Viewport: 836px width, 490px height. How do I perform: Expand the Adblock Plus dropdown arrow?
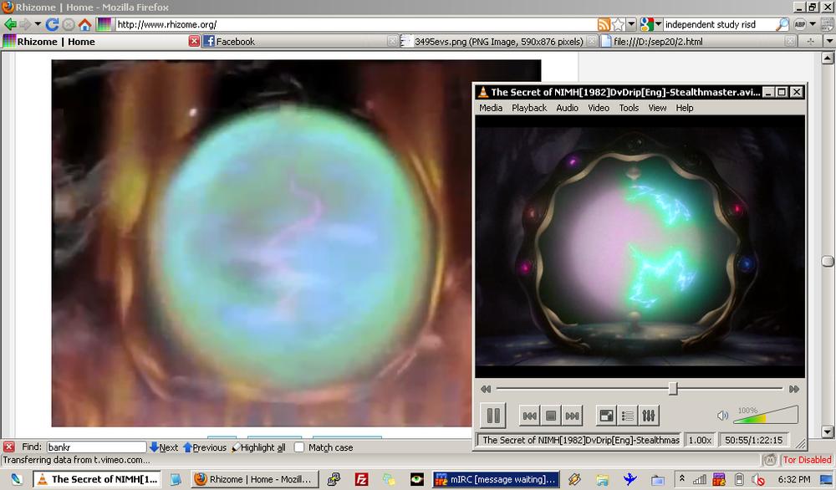pos(813,24)
